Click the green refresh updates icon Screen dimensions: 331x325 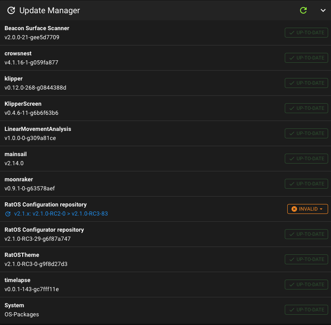303,10
